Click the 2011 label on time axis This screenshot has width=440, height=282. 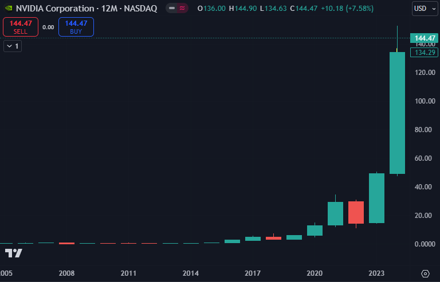[128, 273]
